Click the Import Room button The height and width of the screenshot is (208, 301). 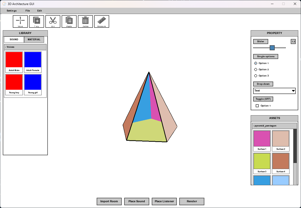pyautogui.click(x=109, y=201)
